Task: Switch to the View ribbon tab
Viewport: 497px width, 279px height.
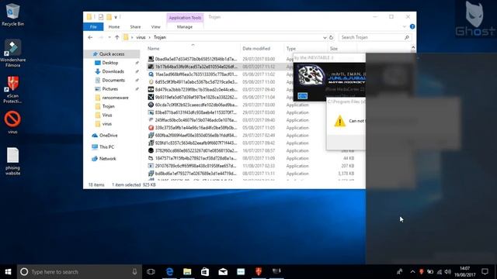Action: [155, 27]
